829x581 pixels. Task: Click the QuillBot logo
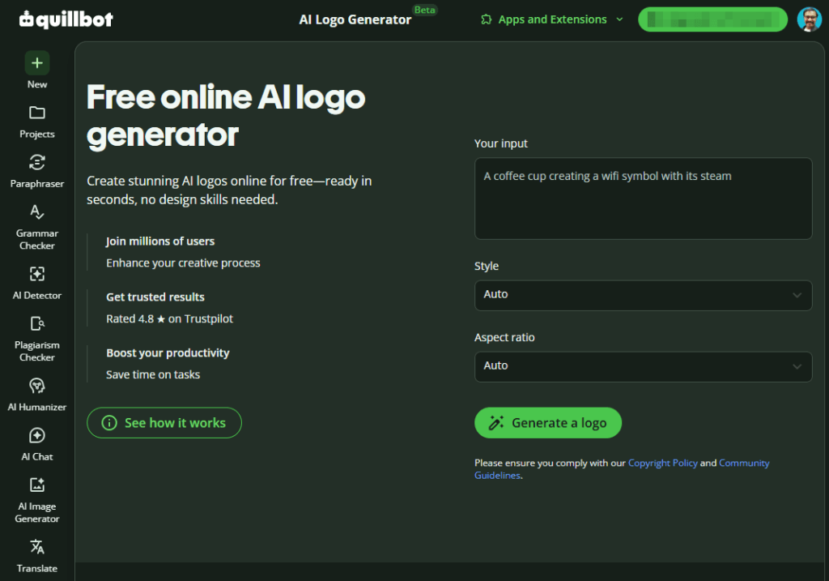click(66, 19)
